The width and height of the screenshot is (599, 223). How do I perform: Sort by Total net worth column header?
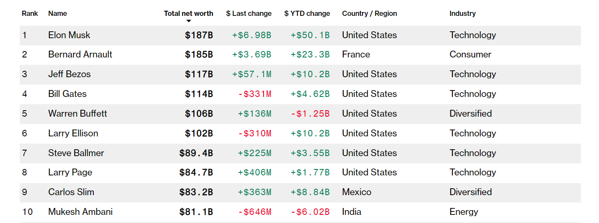(188, 13)
